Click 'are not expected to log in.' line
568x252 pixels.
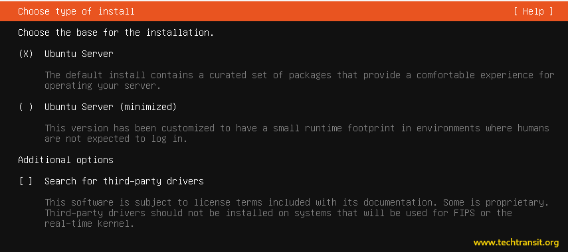point(116,139)
